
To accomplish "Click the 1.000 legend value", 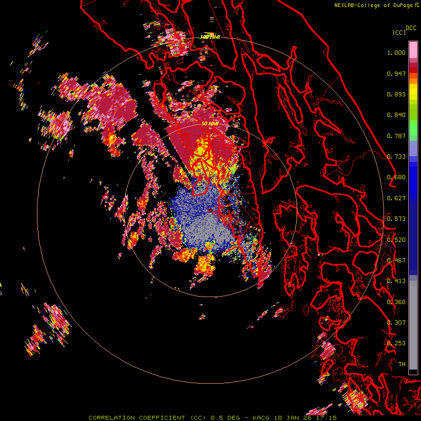I will (x=396, y=52).
